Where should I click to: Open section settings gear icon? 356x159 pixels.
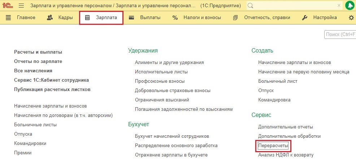(x=351, y=18)
